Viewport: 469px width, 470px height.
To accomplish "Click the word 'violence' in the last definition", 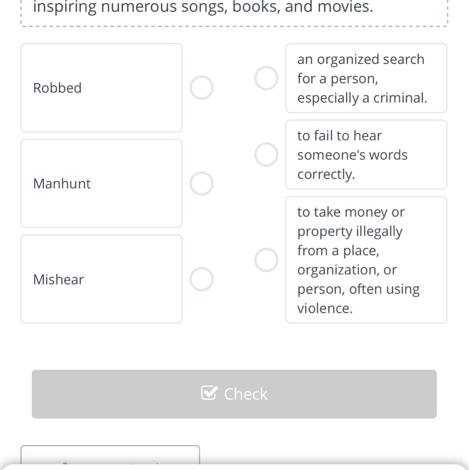I will click(325, 308).
